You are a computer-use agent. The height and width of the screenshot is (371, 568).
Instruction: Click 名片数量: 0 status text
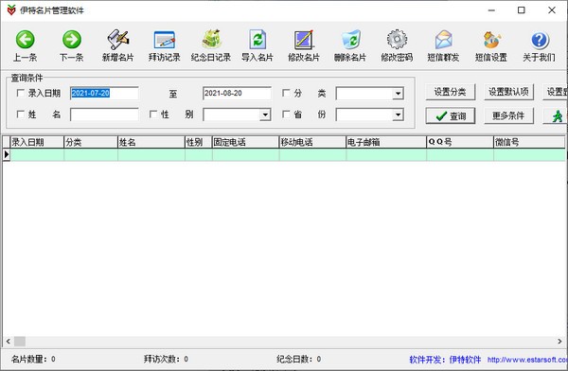pos(33,359)
